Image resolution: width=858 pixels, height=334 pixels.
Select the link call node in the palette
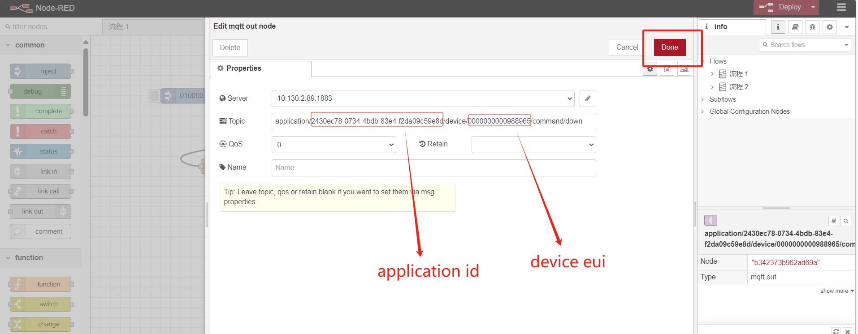[x=41, y=191]
